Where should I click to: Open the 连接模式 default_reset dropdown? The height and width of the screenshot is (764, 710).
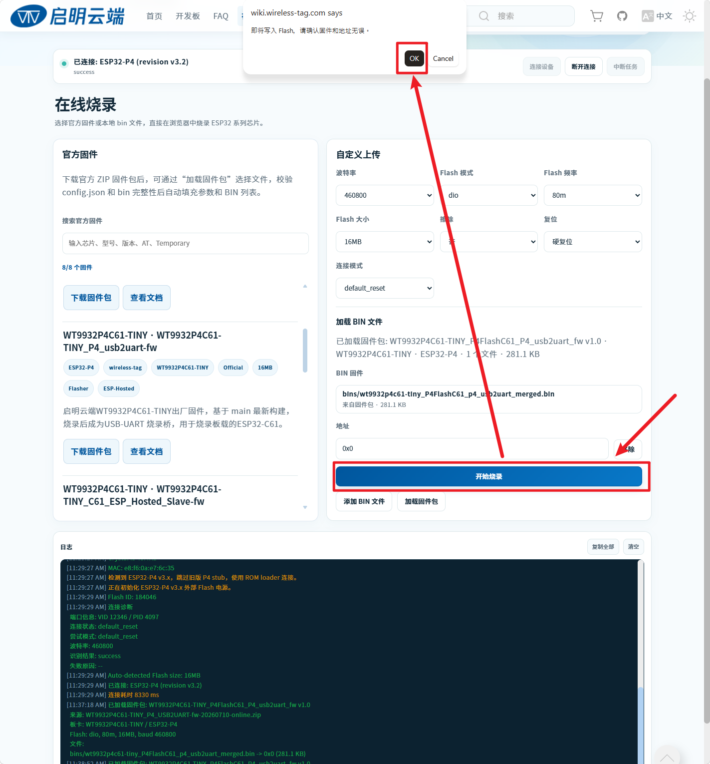click(385, 288)
